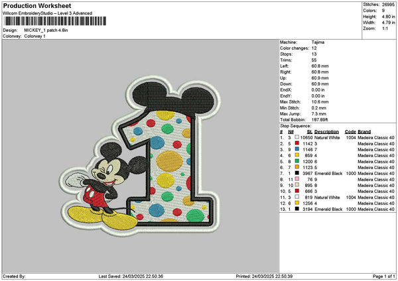Image resolution: width=398 pixels, height=281 pixels.
Task: Click the St. column header
Action: tap(310, 132)
